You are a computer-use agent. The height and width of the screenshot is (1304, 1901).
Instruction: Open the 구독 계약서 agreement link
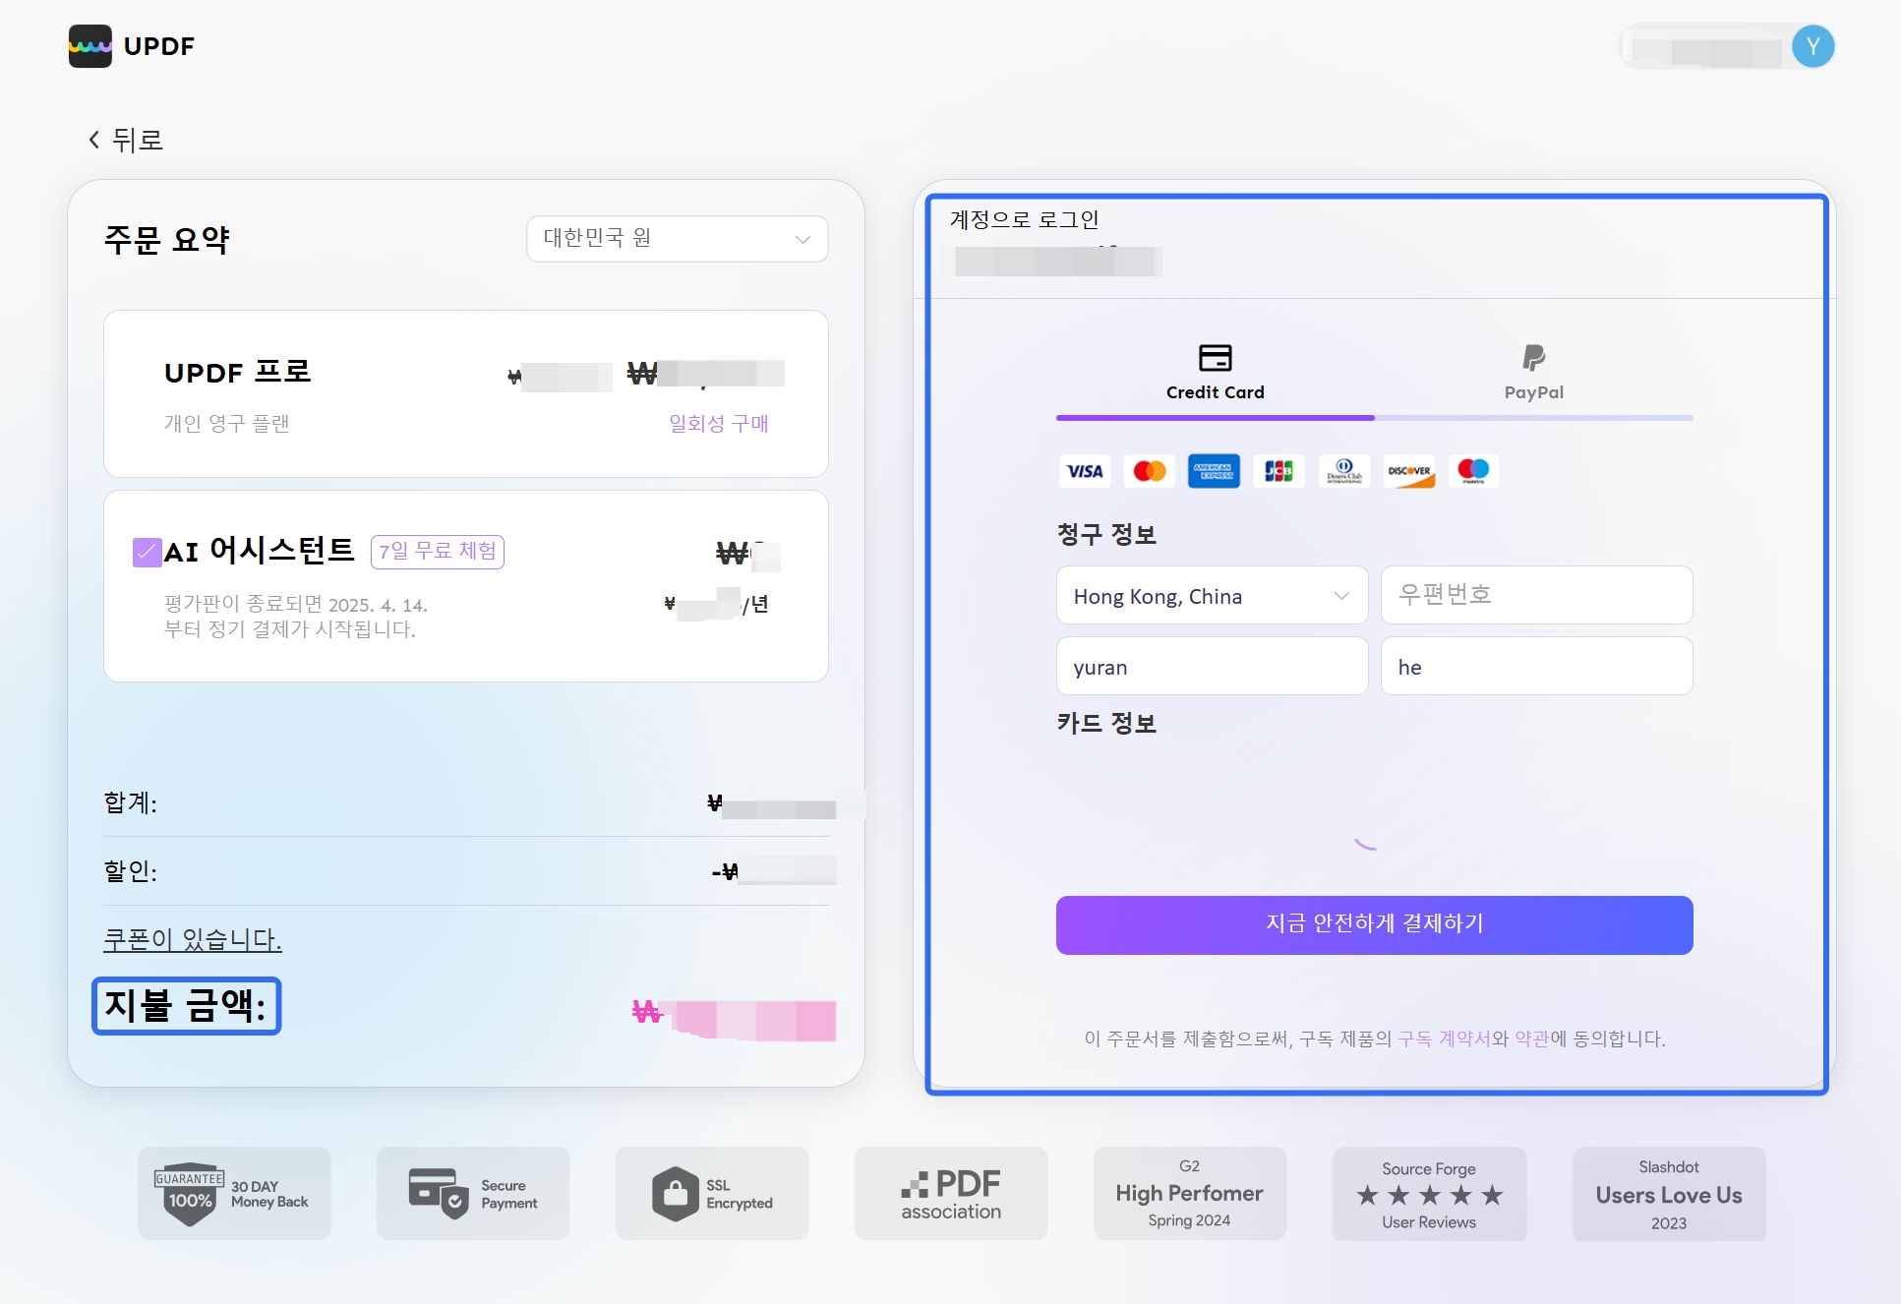[1444, 1038]
